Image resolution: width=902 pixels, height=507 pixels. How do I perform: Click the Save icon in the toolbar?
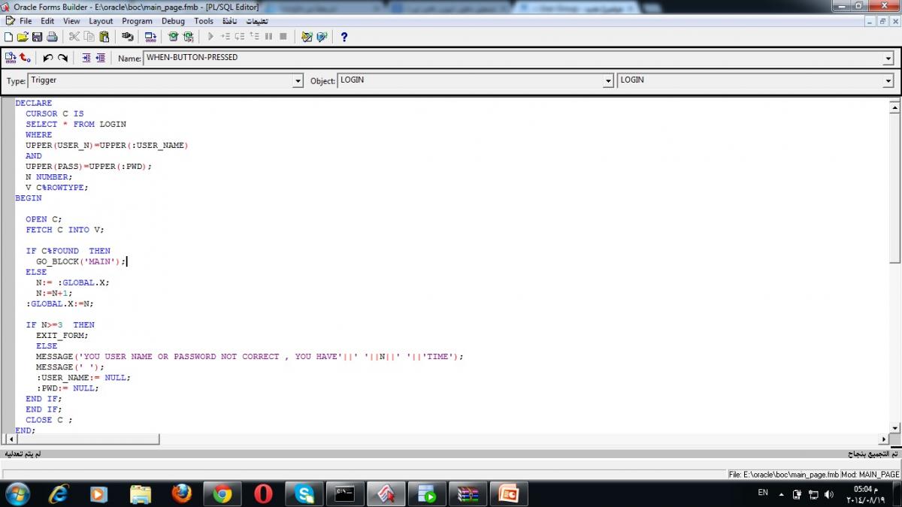coord(37,37)
